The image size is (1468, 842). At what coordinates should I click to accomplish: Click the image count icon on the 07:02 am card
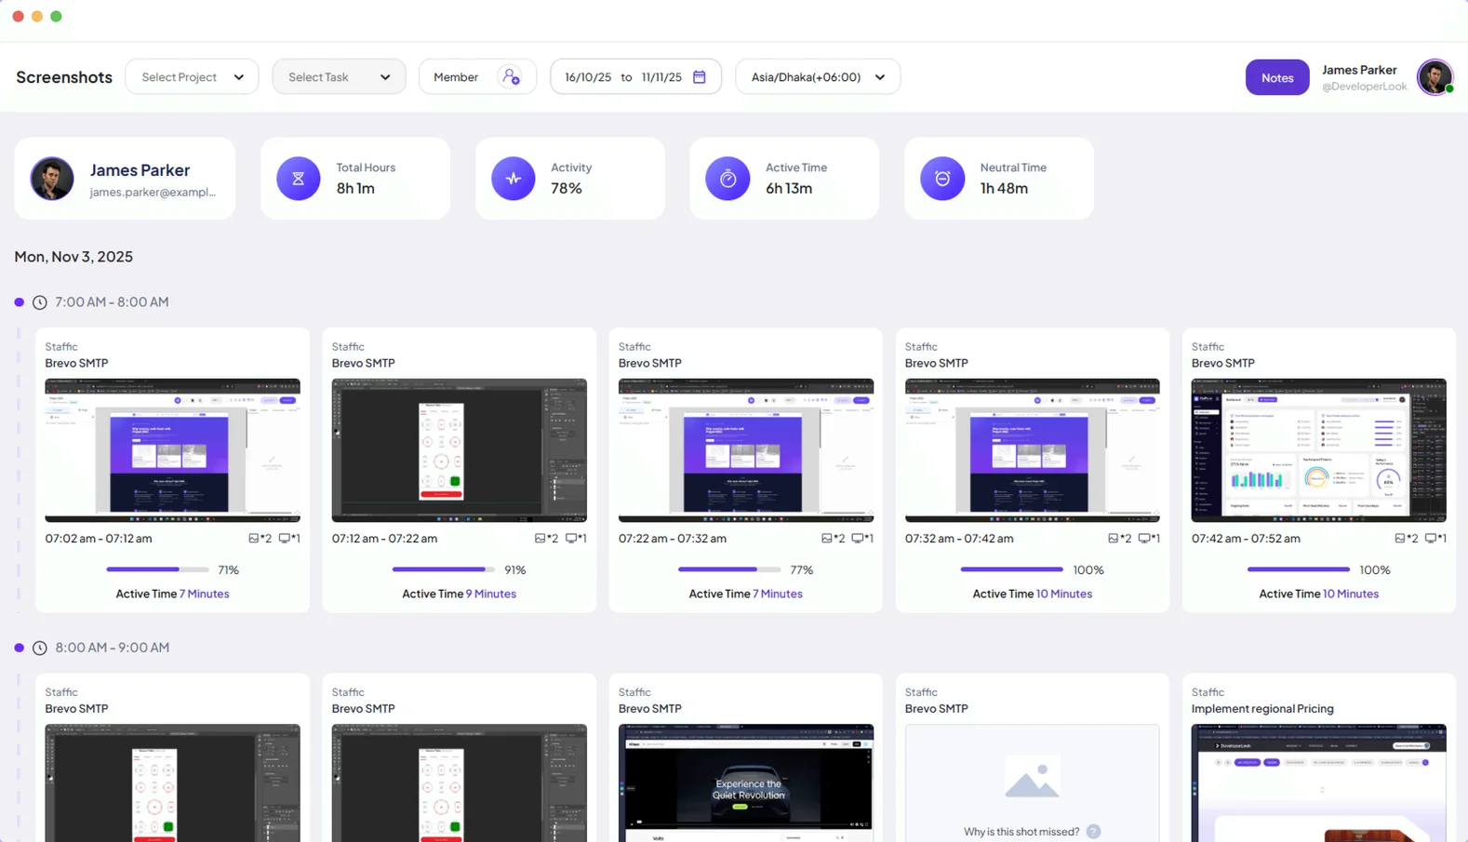click(253, 539)
